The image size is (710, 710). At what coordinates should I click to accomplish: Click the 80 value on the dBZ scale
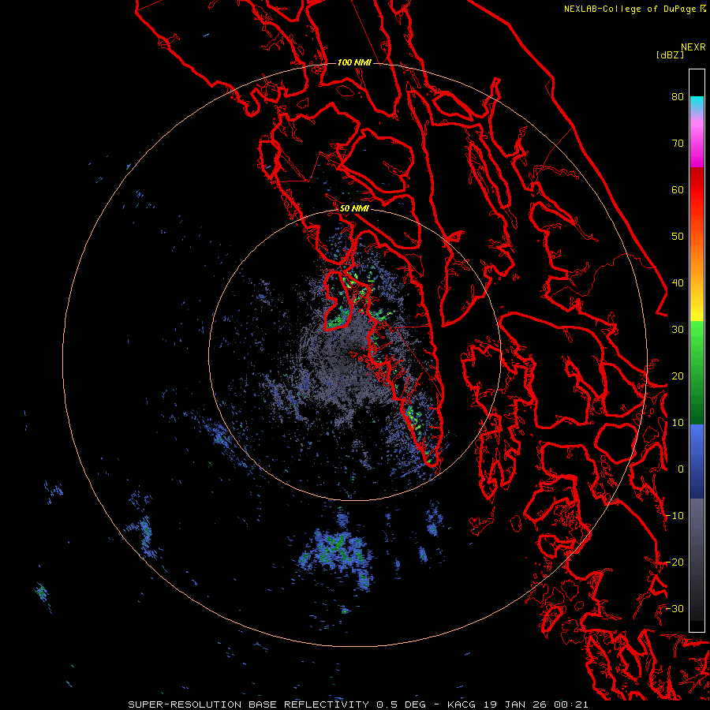pos(678,97)
